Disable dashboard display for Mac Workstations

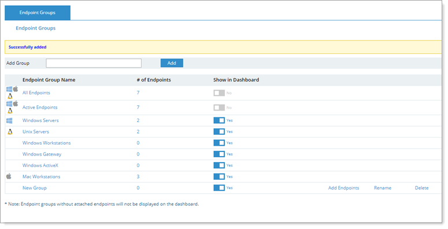point(219,177)
